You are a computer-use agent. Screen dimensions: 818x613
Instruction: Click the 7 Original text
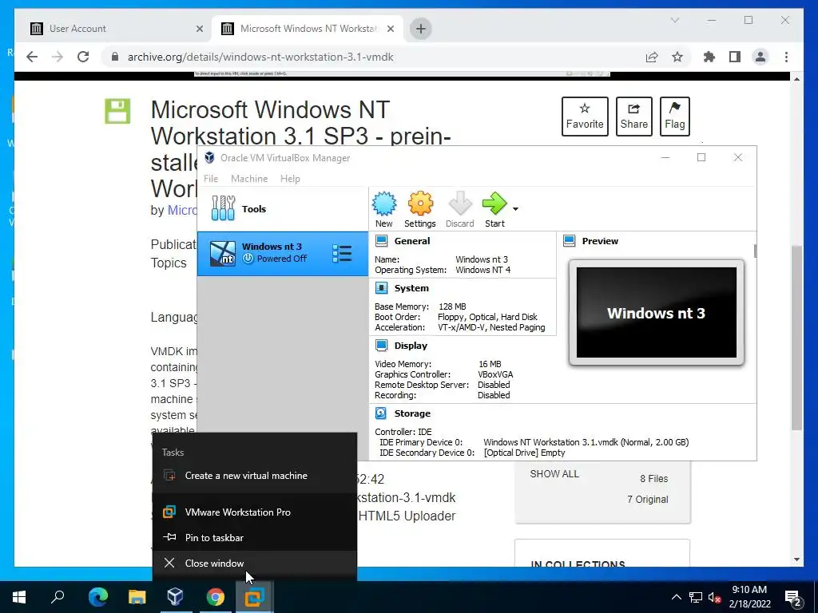[x=647, y=500]
